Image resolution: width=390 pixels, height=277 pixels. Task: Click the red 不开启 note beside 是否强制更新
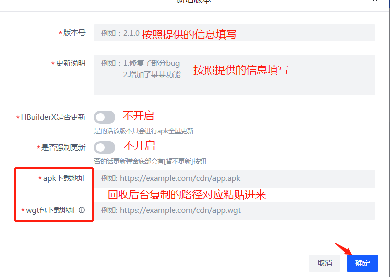pyautogui.click(x=139, y=145)
